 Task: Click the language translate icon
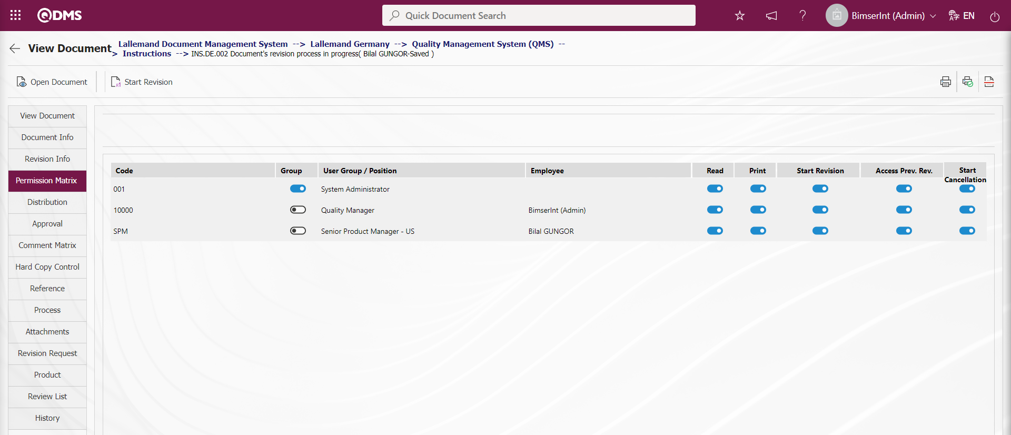(x=954, y=15)
